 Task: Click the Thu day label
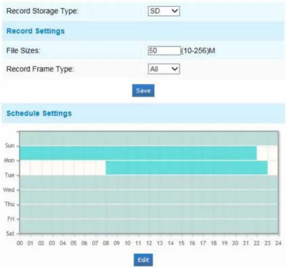tap(10, 204)
